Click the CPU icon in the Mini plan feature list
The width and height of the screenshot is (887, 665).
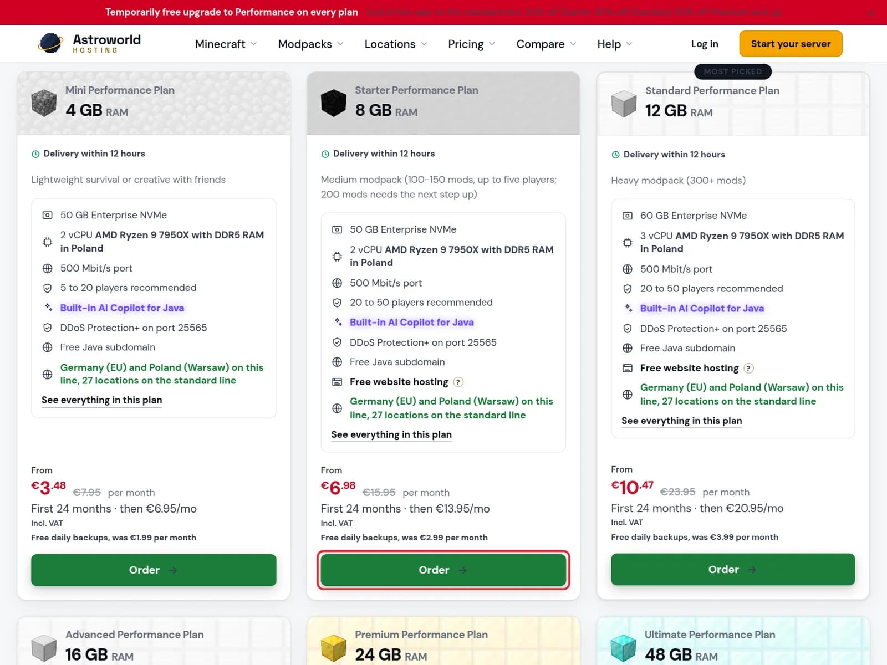48,242
